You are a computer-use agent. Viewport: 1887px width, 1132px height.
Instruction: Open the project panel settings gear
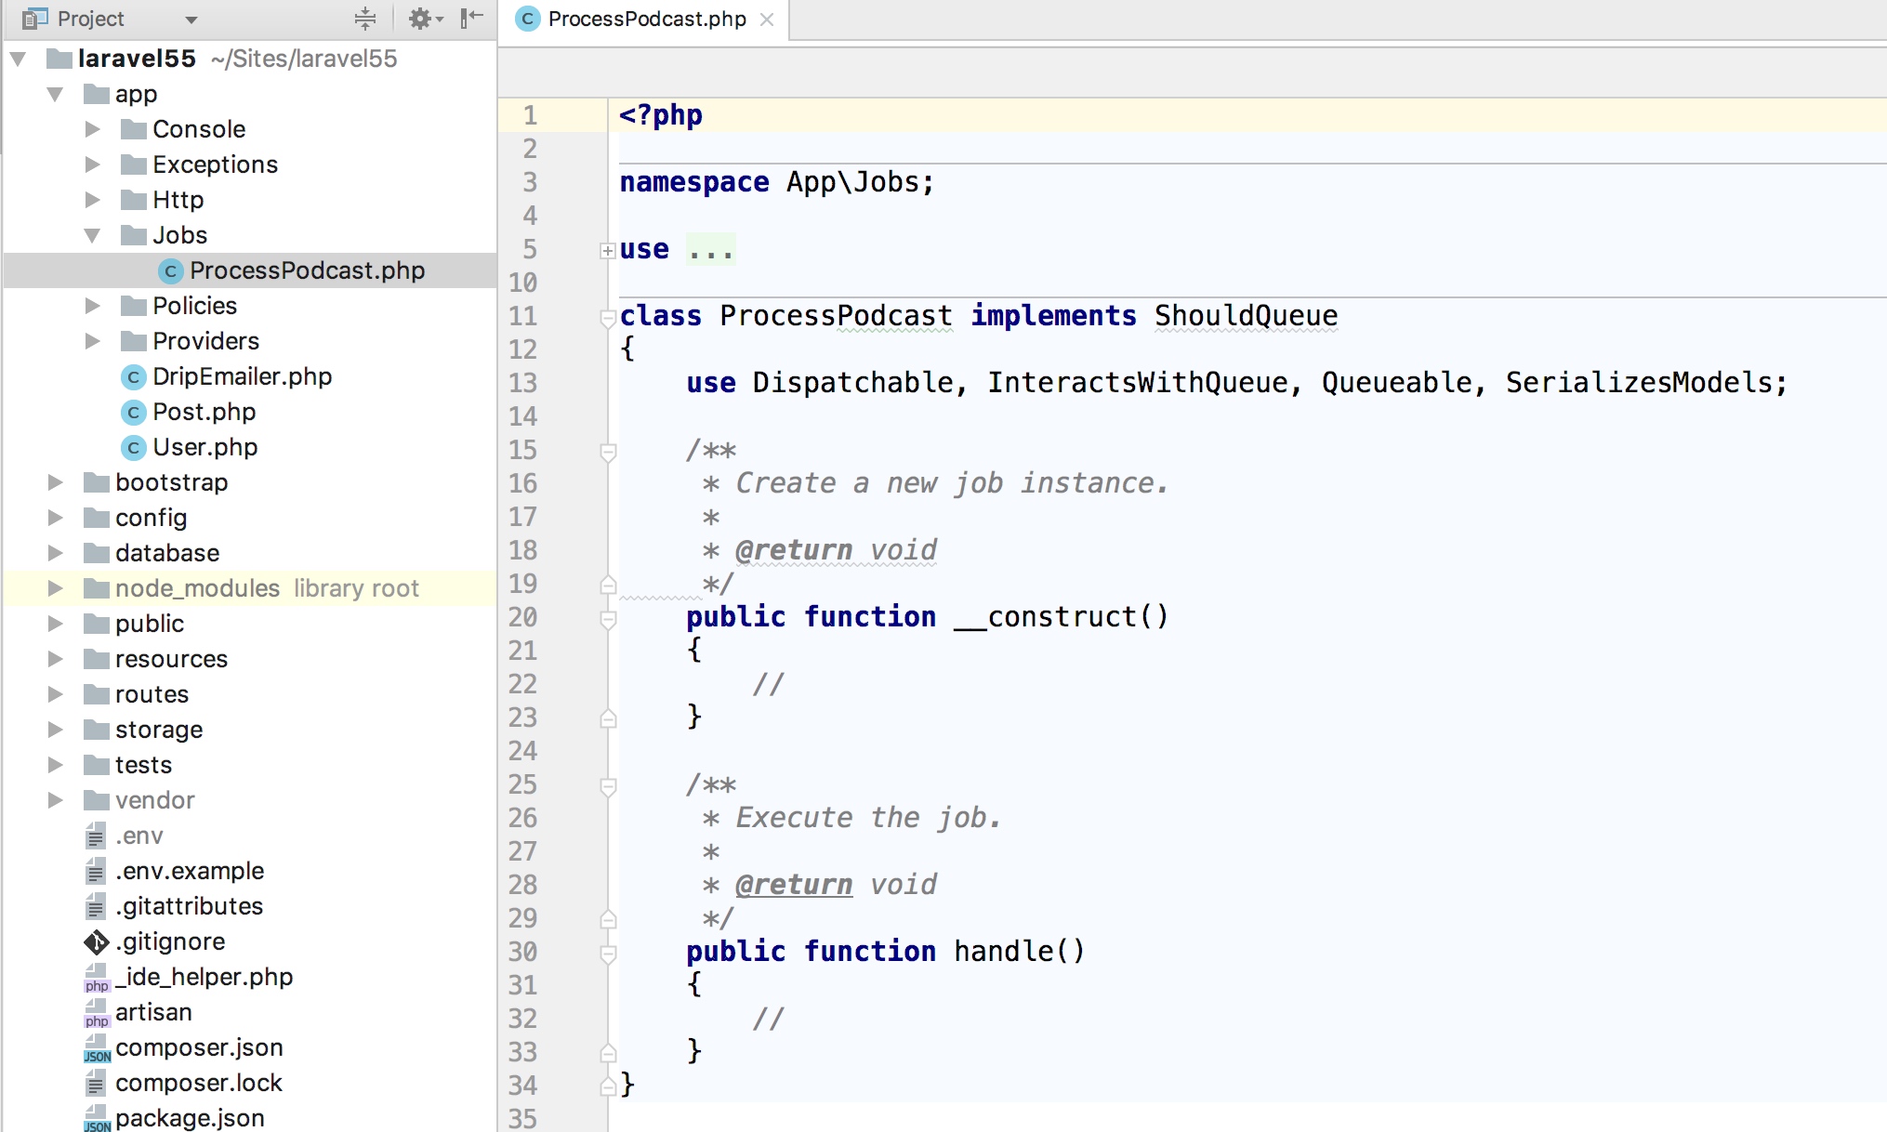click(426, 18)
